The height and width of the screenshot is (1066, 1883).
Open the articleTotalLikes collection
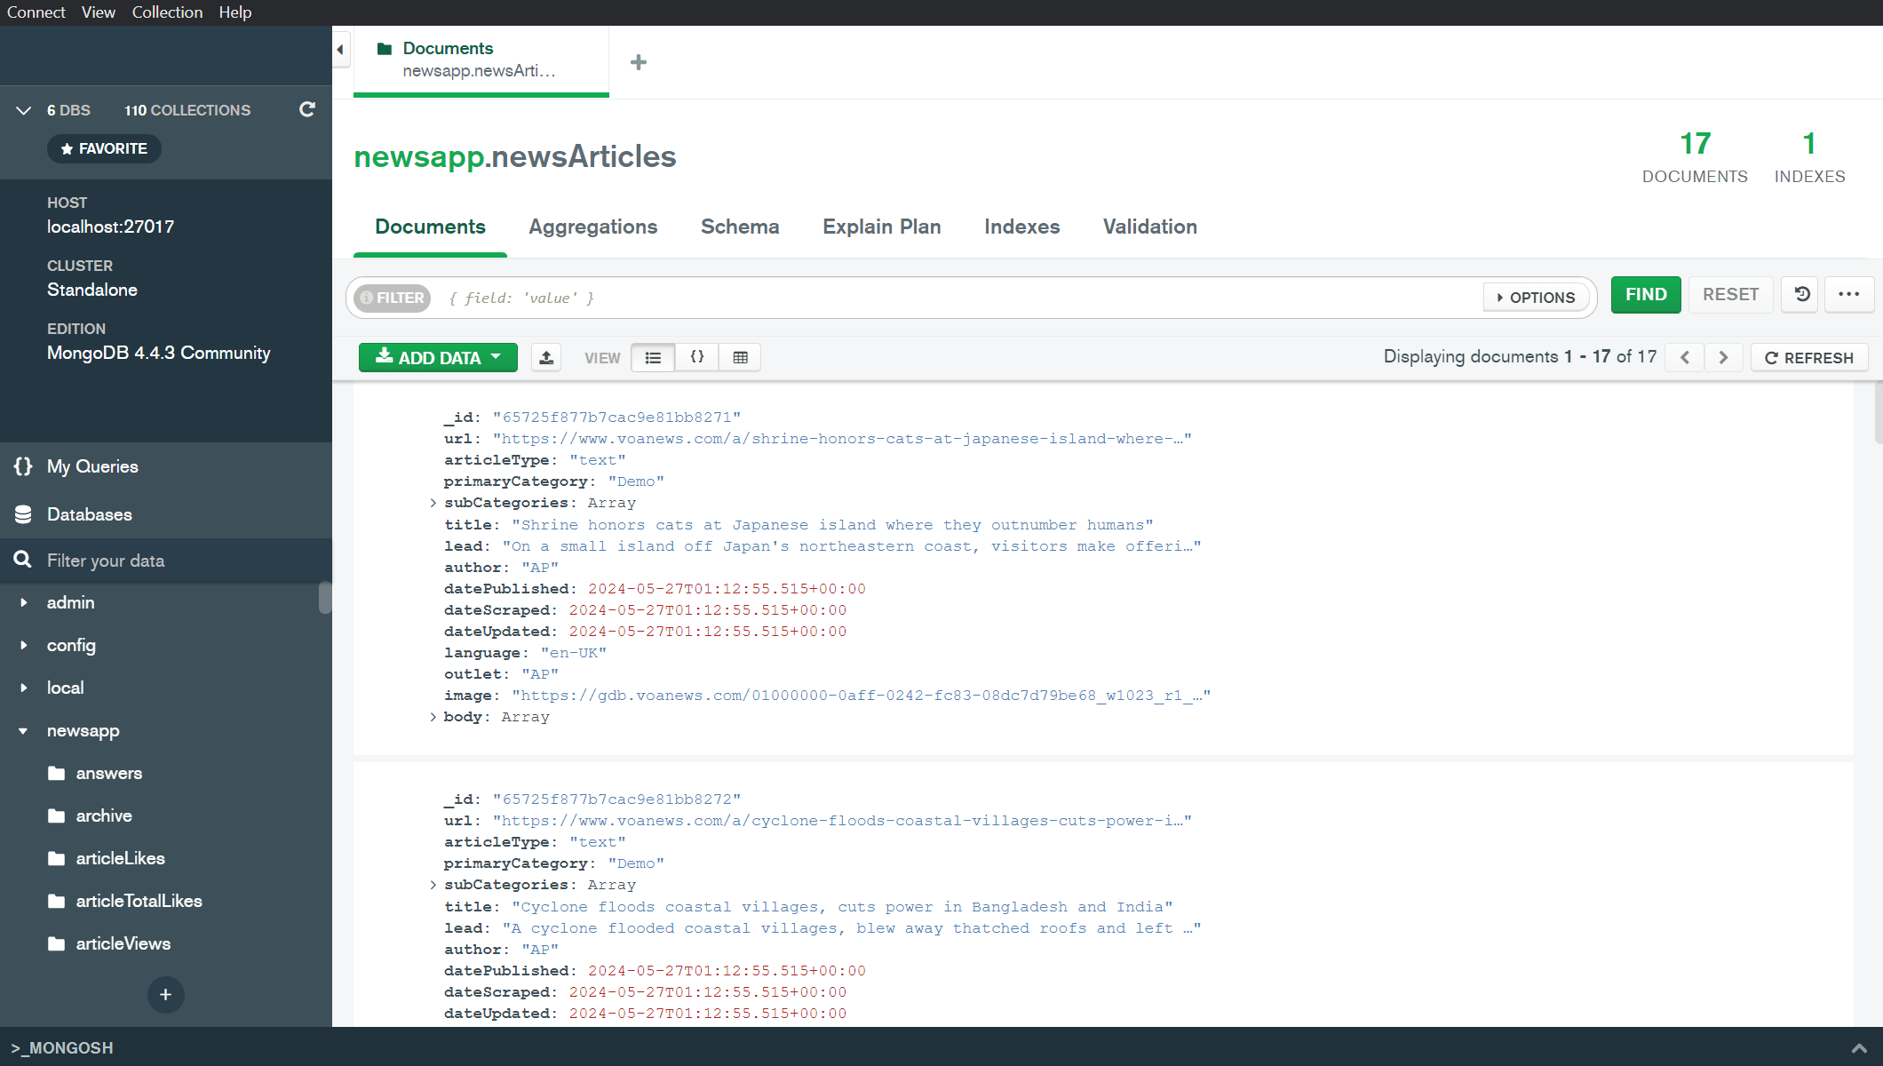[x=139, y=901]
